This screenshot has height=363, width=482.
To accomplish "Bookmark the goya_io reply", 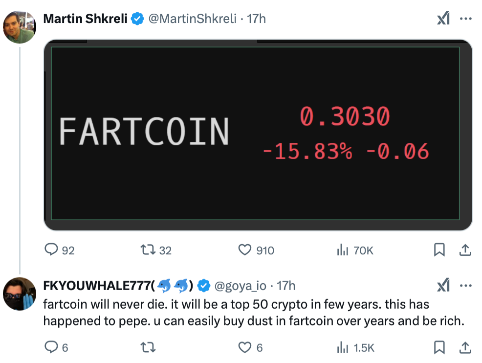I will 439,347.
